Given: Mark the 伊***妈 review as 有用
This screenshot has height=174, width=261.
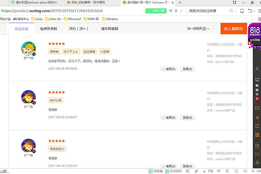Looking at the screenshot, I should pos(168,69).
